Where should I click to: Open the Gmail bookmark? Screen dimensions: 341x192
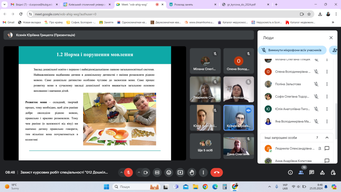coord(9,23)
